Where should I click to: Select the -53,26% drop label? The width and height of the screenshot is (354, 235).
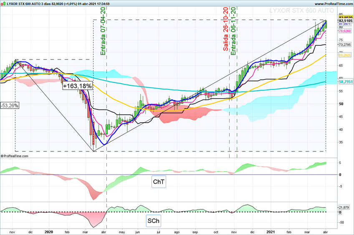10,105
